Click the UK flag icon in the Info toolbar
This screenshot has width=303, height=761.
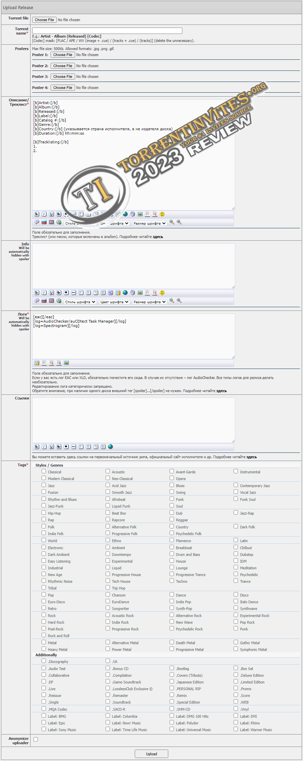pos(51,301)
